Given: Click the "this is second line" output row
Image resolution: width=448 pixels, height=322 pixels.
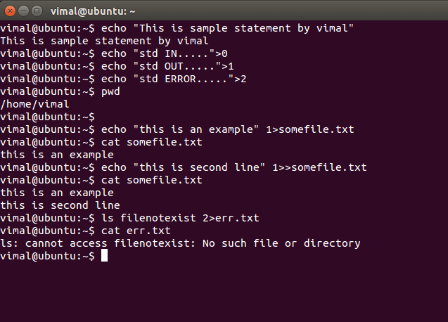Looking at the screenshot, I should 60,205.
